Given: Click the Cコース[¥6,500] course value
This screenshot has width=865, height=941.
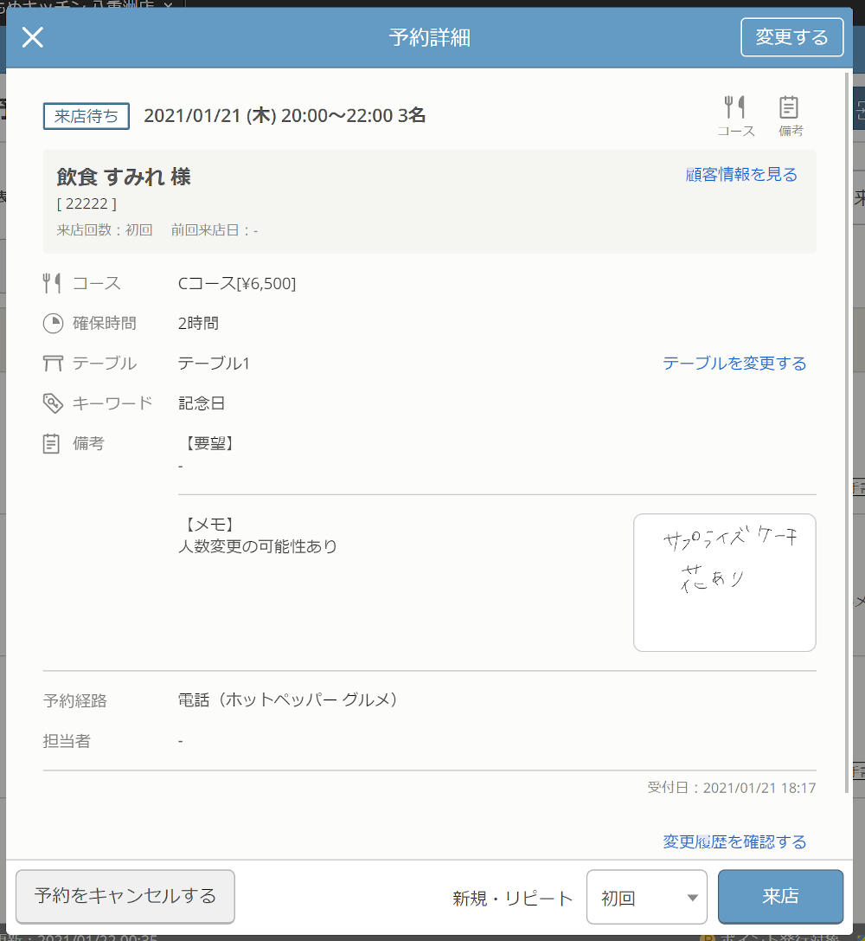Looking at the screenshot, I should pos(237,284).
